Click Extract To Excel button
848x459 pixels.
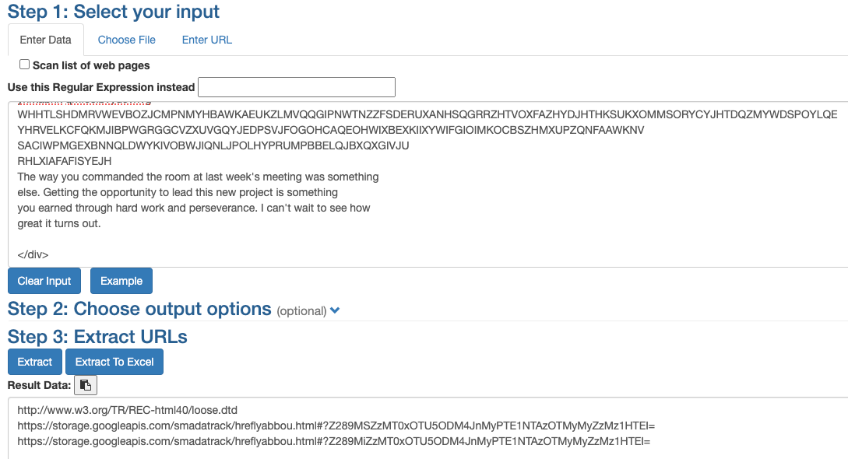(114, 362)
